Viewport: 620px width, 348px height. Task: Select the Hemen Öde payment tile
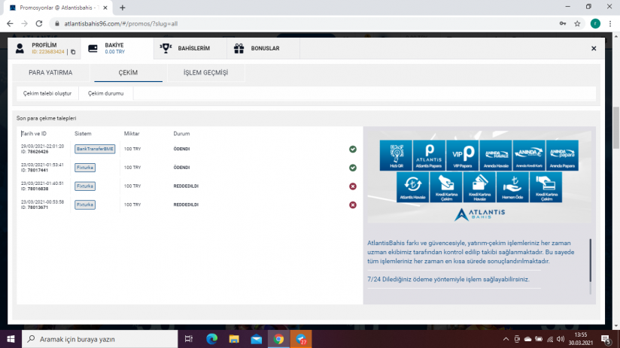pyautogui.click(x=512, y=187)
